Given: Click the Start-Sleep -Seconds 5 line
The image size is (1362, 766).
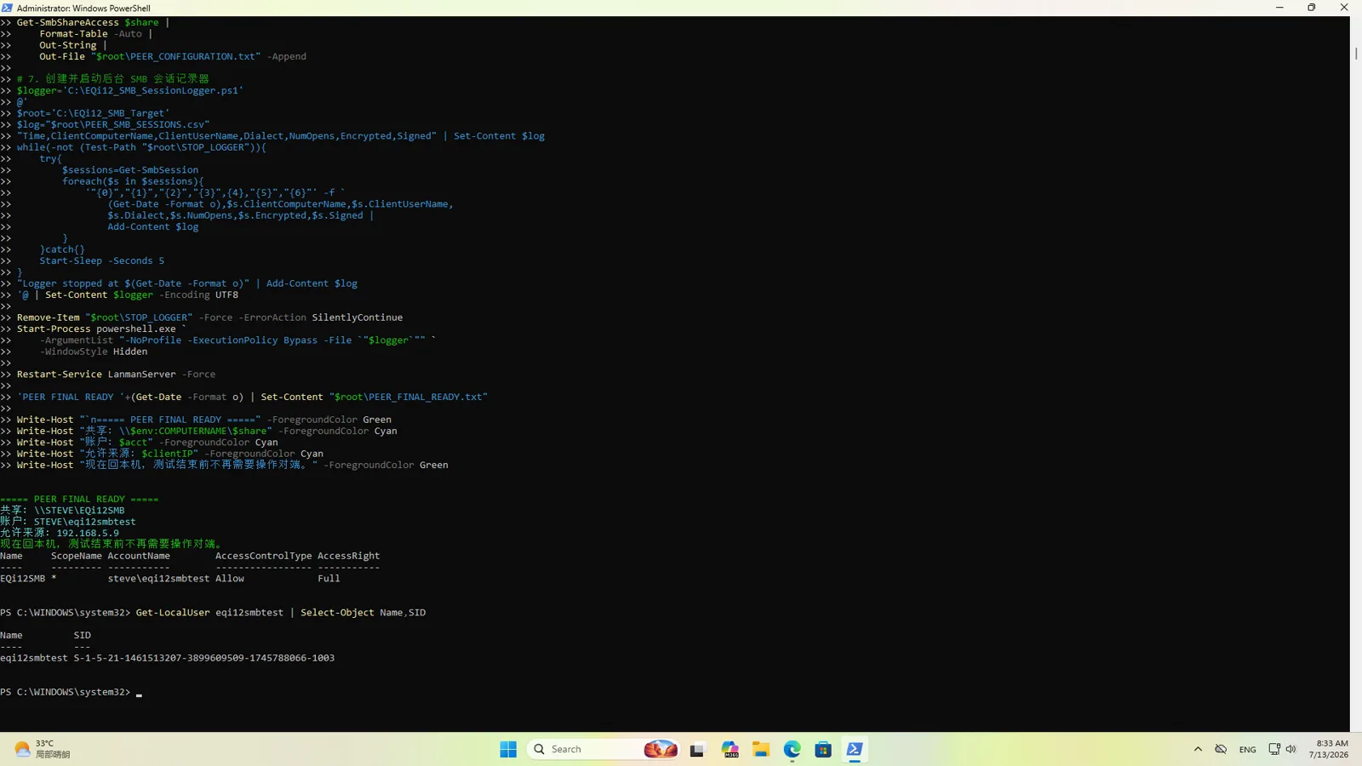Looking at the screenshot, I should pos(102,260).
